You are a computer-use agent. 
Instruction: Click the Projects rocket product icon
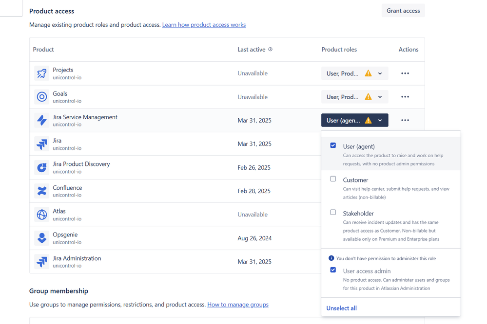tap(41, 73)
